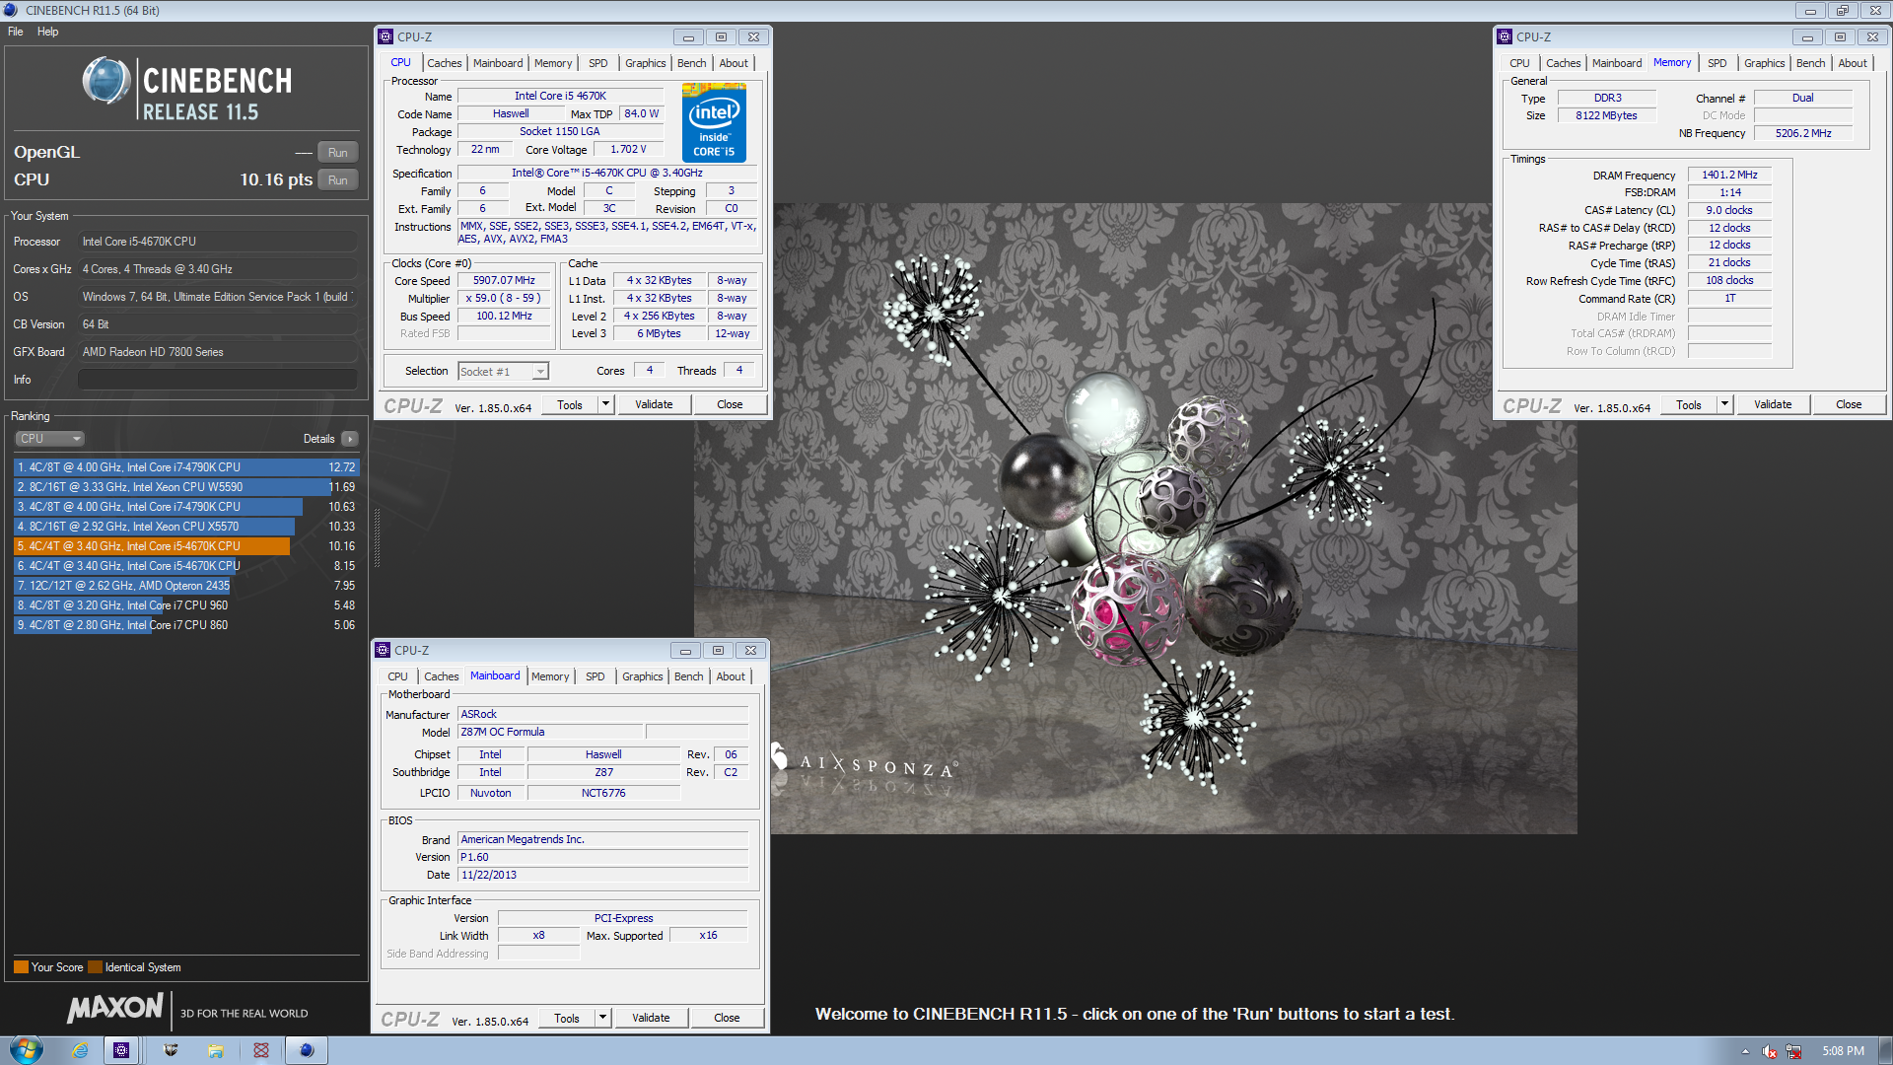This screenshot has height=1065, width=1893.
Task: Click the muted volume tray icon
Action: [x=1770, y=1051]
